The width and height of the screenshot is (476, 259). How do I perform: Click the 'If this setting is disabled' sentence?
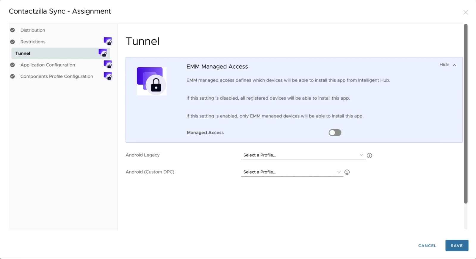coord(268,98)
